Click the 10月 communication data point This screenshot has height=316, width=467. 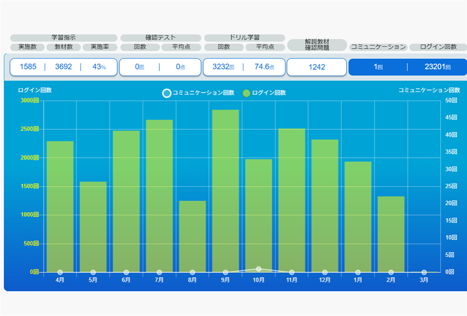click(259, 269)
